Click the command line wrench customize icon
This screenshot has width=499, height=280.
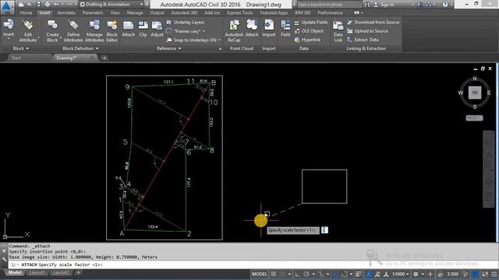coord(4,259)
